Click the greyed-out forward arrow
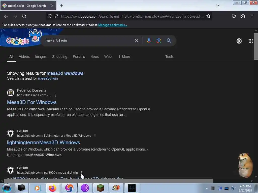Viewport: 258px width, 193px height. click(x=15, y=16)
